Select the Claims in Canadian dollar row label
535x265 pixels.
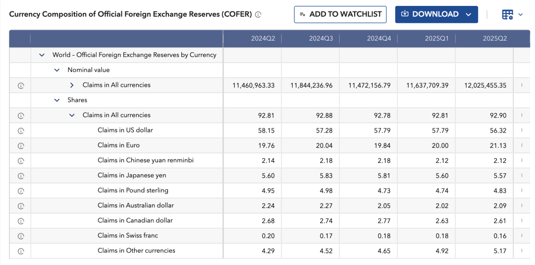pyautogui.click(x=135, y=220)
